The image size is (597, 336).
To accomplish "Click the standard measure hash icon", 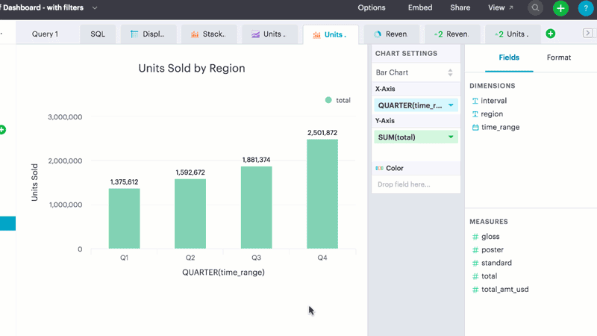I will pyautogui.click(x=475, y=263).
